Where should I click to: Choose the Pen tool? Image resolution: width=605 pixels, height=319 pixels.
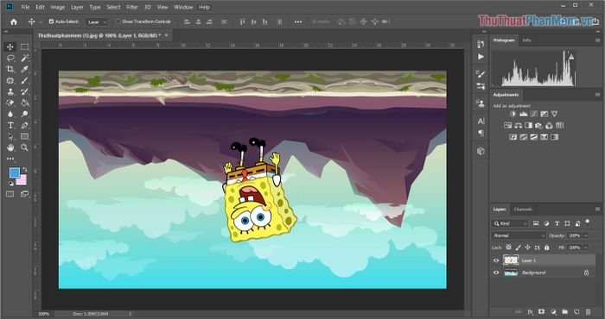click(25, 126)
